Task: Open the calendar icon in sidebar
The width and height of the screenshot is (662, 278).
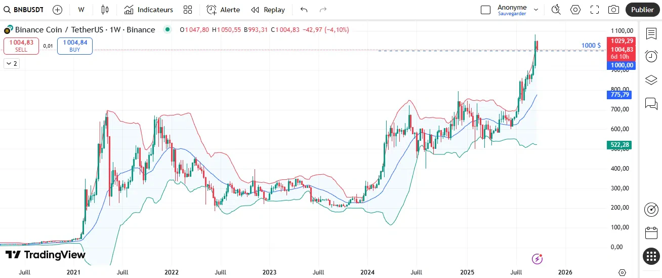Action: [651, 233]
